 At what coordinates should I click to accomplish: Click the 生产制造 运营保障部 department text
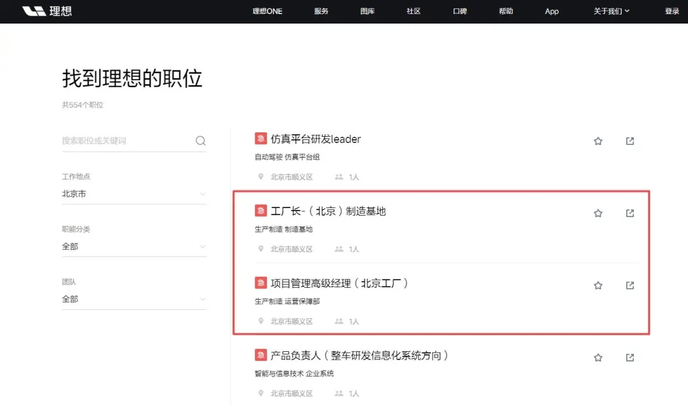coord(287,301)
